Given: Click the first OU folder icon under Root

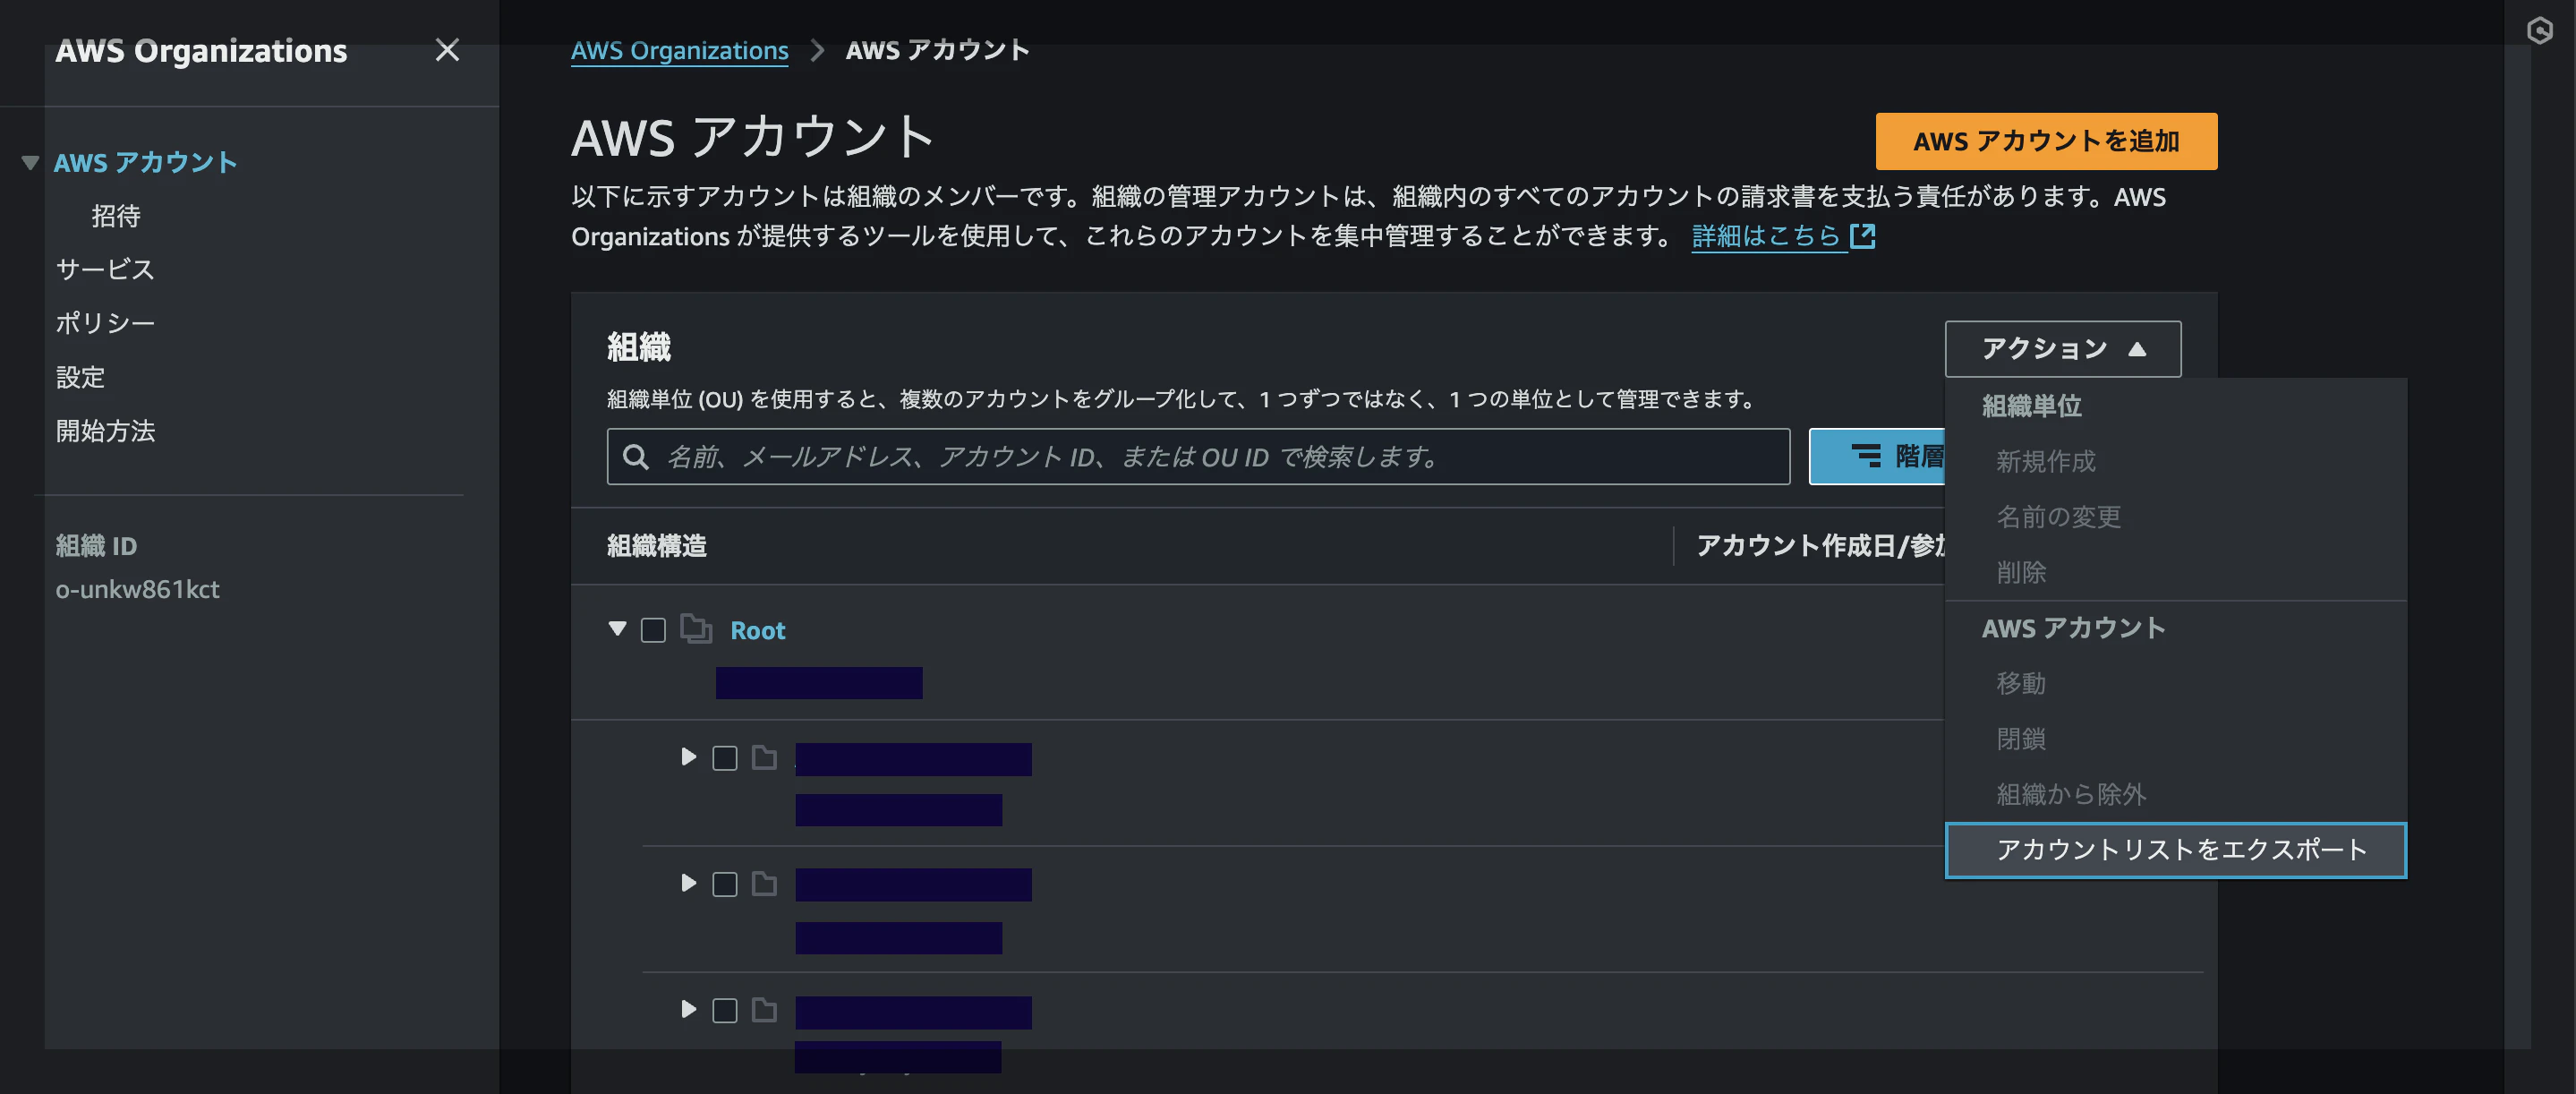Looking at the screenshot, I should pos(764,757).
